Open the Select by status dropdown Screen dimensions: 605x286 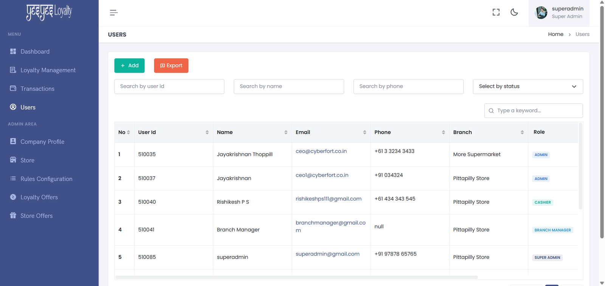coord(527,87)
